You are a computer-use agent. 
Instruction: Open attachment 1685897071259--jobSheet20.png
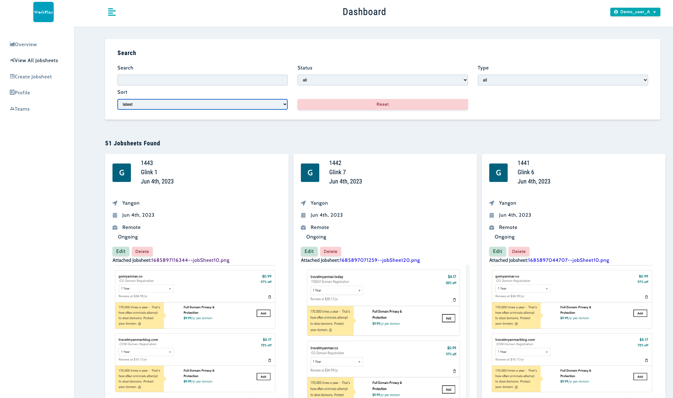[380, 260]
